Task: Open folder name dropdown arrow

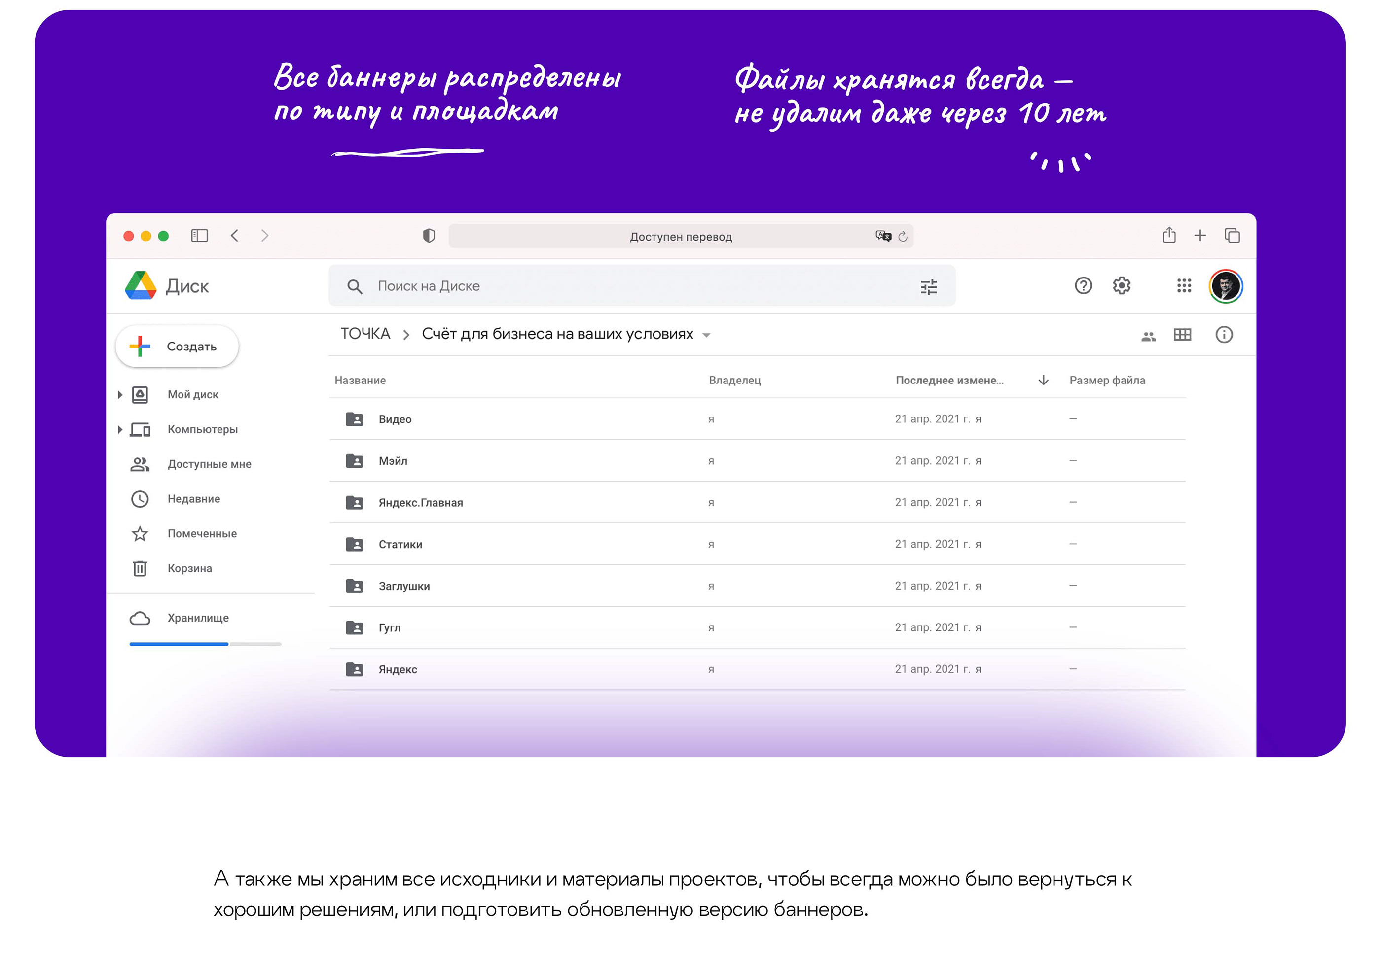Action: (x=707, y=336)
